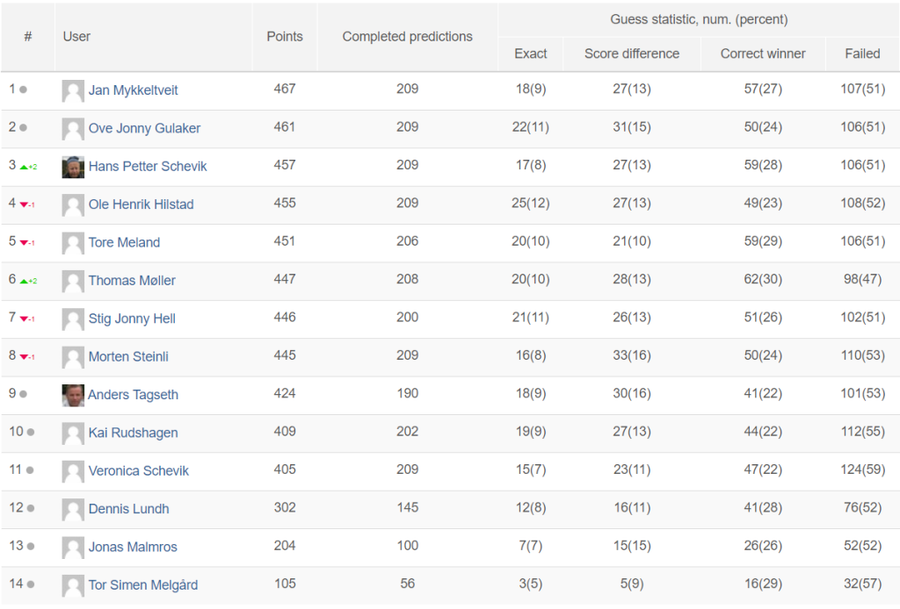The image size is (900, 609).
Task: Click Anders Tagseth's profile photo
Action: point(73,395)
